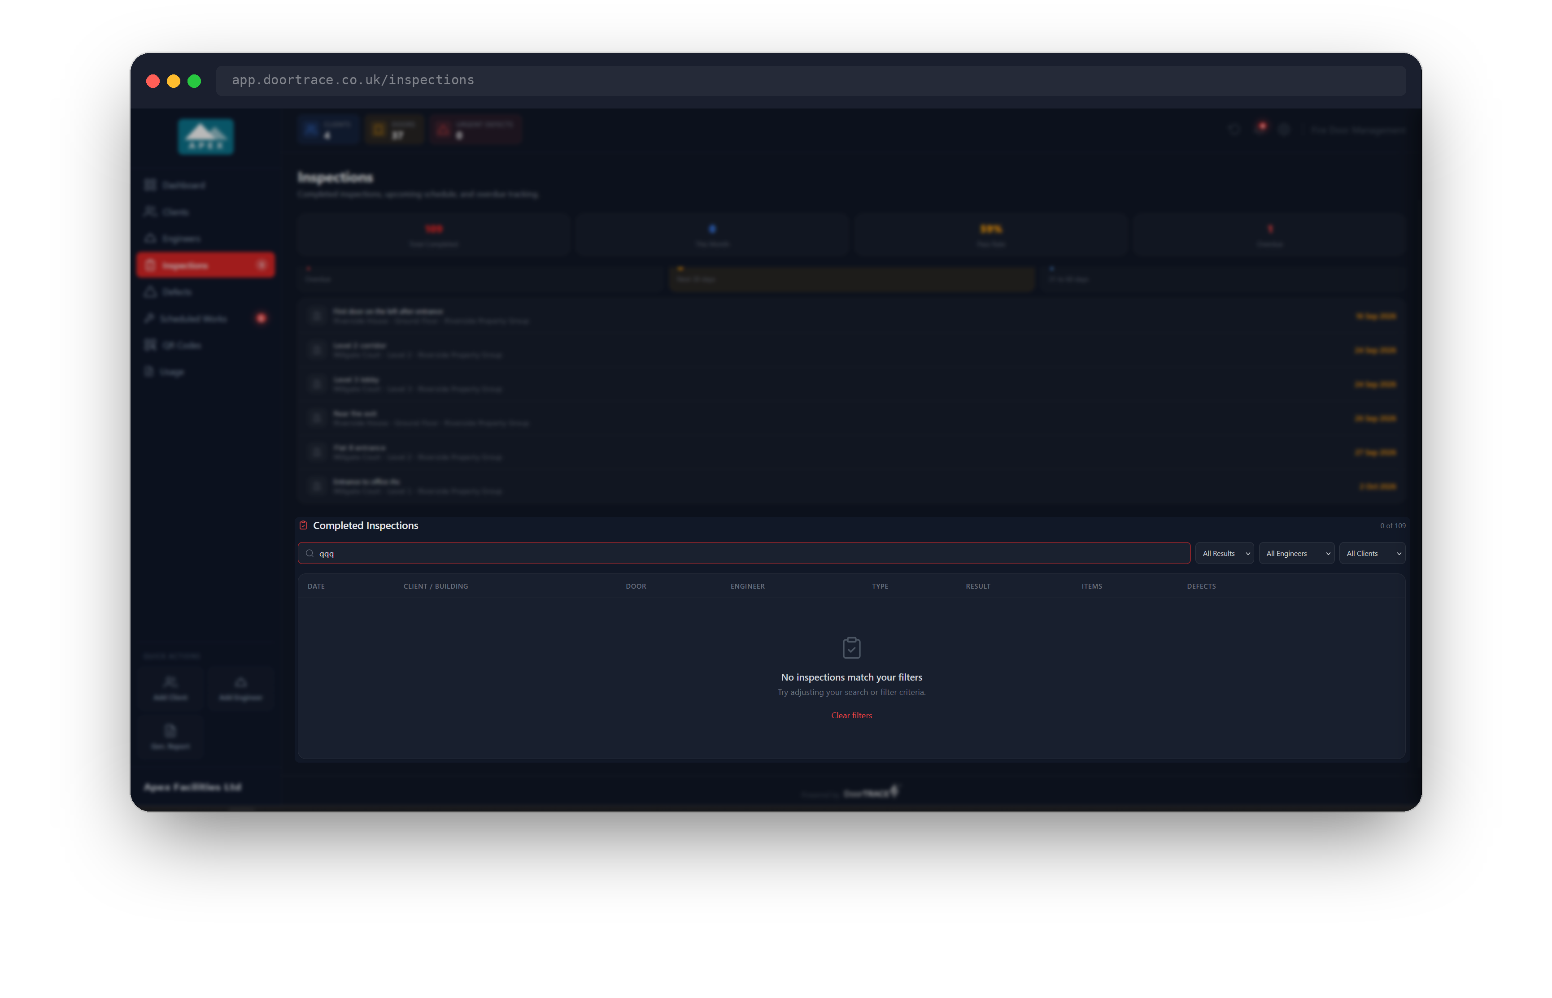Click the Clear filters link
This screenshot has height=998, width=1552.
point(851,716)
